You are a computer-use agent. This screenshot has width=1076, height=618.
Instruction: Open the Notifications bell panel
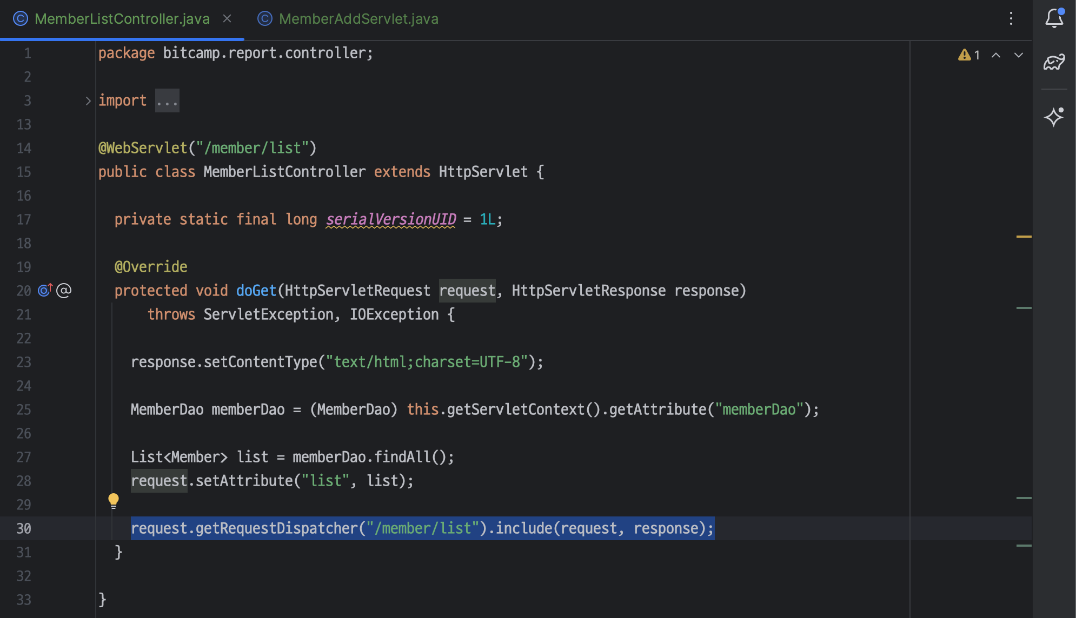pyautogui.click(x=1054, y=18)
